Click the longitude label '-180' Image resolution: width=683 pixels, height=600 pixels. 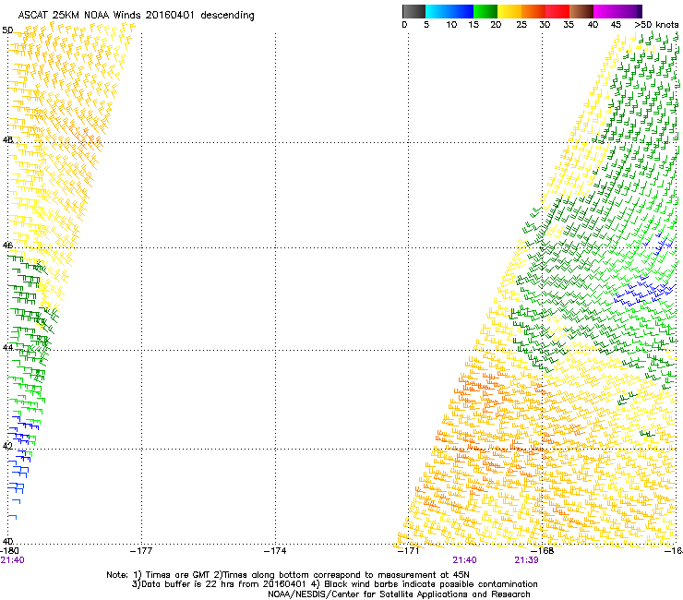pyautogui.click(x=10, y=551)
